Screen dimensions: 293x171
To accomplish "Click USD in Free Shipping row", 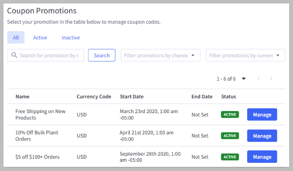I will 82,115.
